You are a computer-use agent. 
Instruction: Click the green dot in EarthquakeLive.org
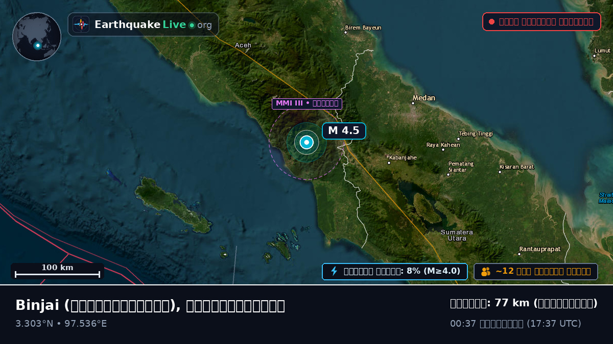[x=192, y=25]
